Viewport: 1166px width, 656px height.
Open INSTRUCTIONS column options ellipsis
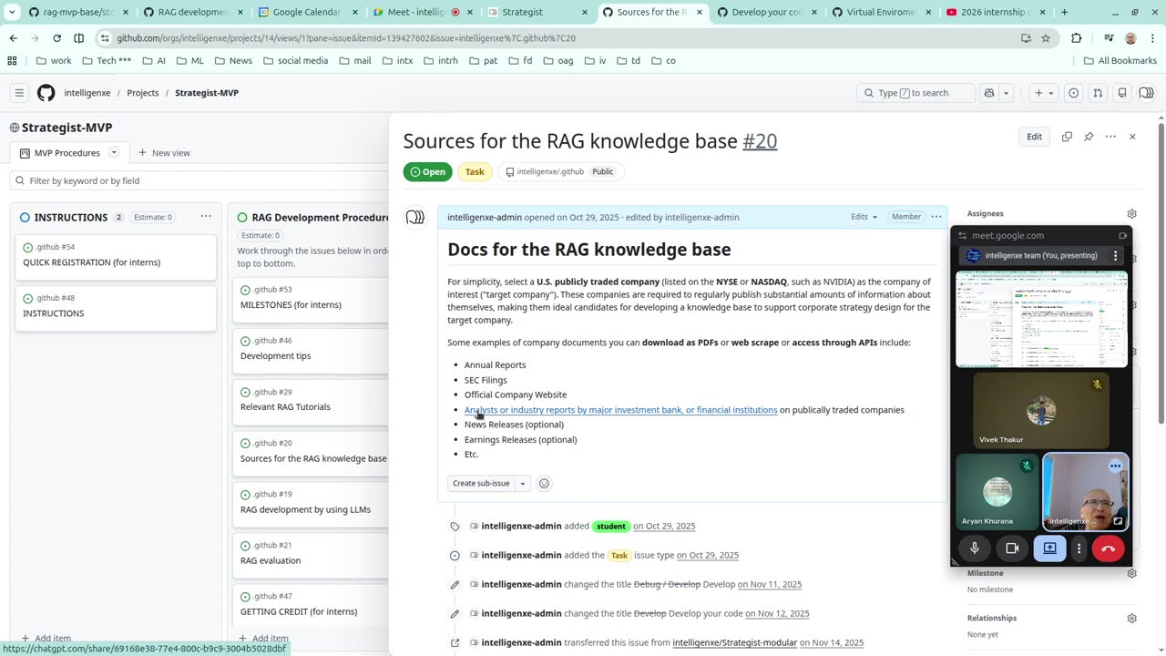(x=206, y=217)
